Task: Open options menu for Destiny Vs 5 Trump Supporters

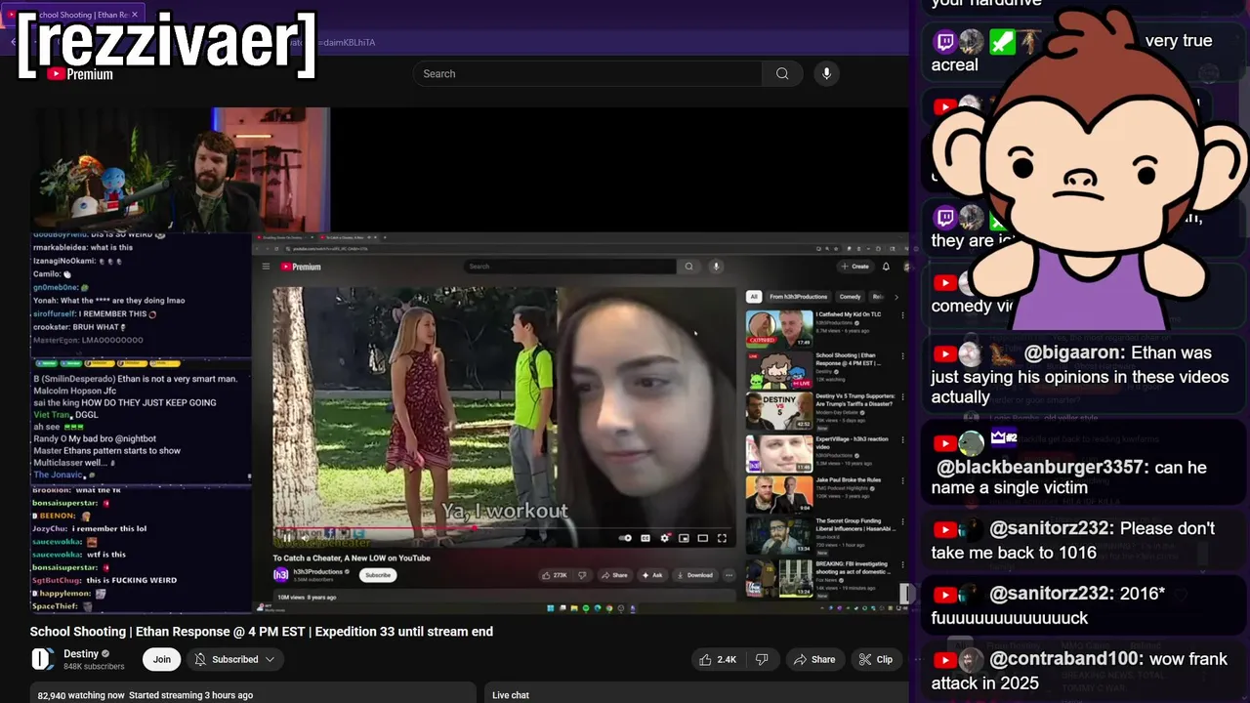Action: pos(902,398)
